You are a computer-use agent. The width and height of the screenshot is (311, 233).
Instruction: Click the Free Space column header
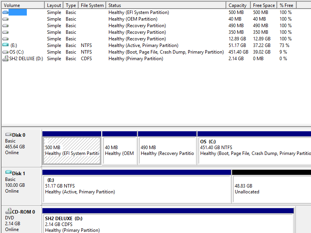tap(264, 5)
